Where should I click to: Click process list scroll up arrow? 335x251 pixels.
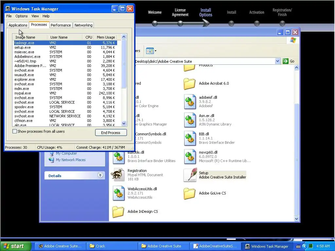click(124, 37)
